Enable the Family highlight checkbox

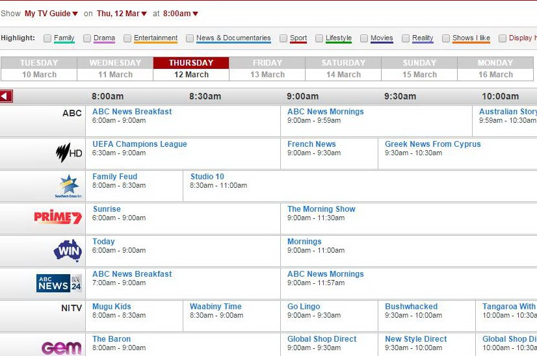[x=47, y=38]
